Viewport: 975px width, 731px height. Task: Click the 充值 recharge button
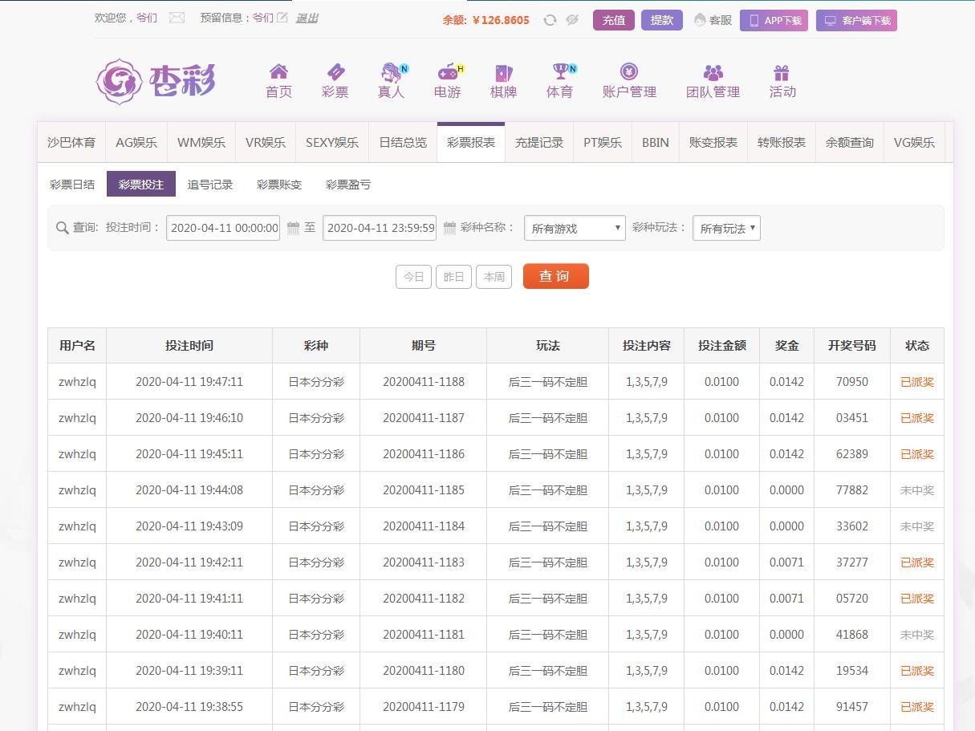613,20
